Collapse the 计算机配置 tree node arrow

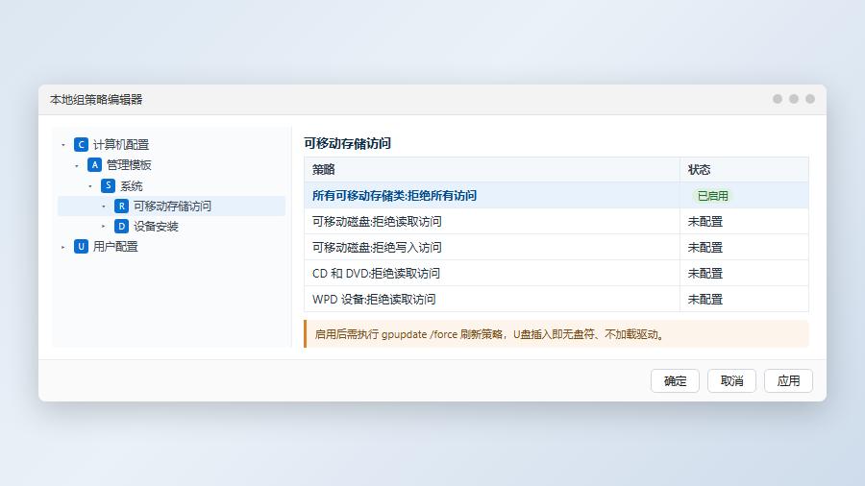pos(62,145)
